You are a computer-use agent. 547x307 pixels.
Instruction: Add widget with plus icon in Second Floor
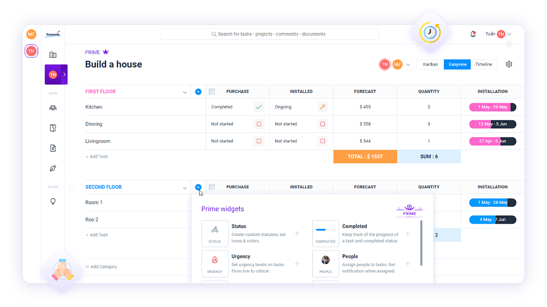(x=198, y=187)
